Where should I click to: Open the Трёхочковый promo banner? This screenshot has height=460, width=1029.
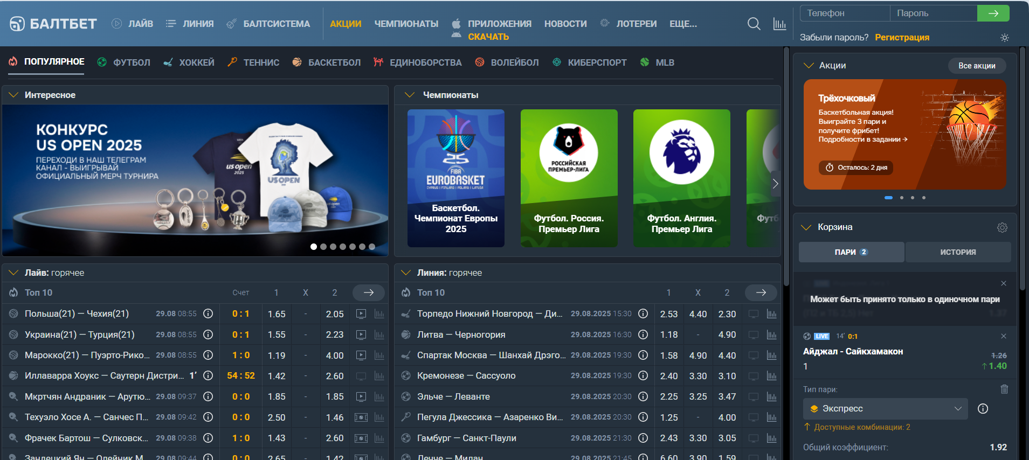coord(905,135)
